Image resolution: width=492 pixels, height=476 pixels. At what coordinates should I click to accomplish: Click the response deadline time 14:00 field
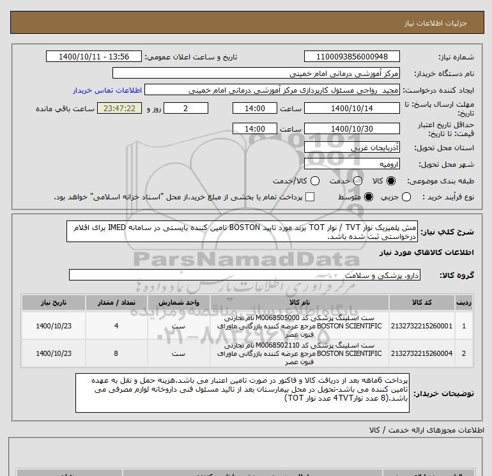(x=255, y=108)
